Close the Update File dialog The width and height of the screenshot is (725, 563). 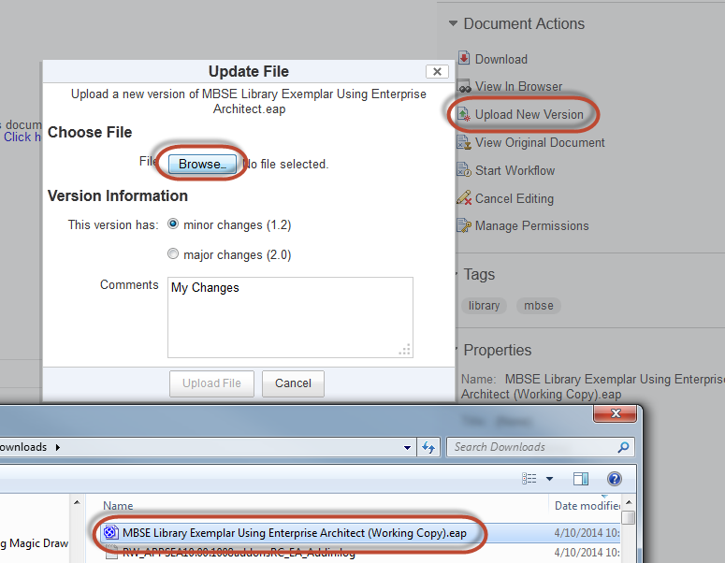[437, 72]
